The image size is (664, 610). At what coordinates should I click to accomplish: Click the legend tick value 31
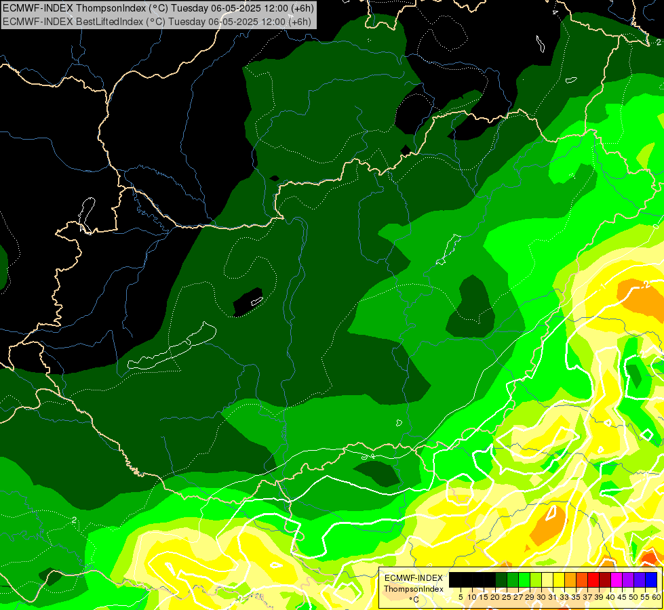553,597
